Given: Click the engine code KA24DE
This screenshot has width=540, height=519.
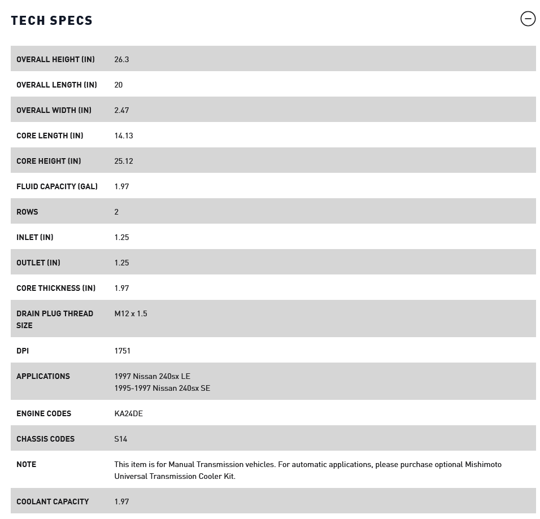Looking at the screenshot, I should coord(128,413).
